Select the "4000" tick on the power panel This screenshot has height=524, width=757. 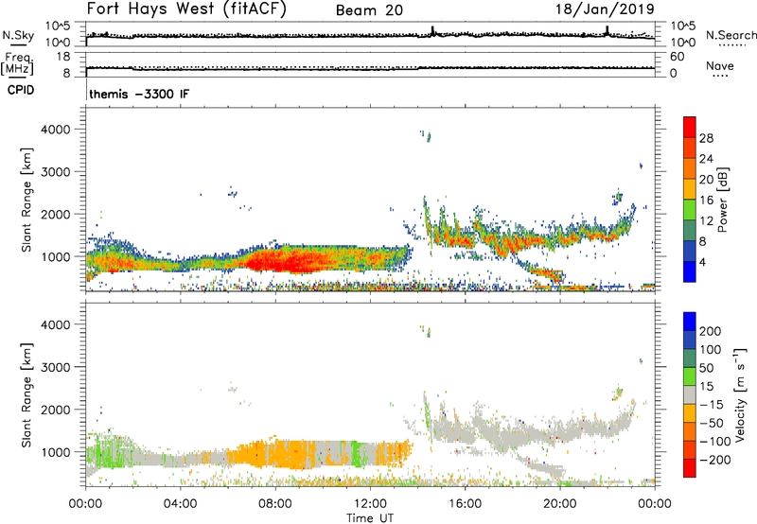(55, 130)
